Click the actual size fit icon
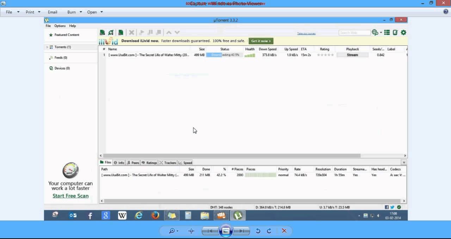Viewport: 451px width, 239px height. pyautogui.click(x=191, y=231)
